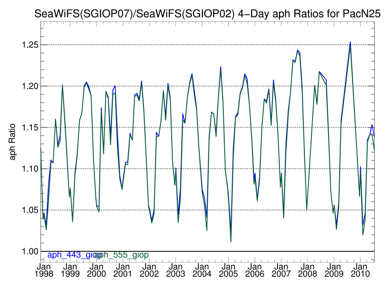Click the Jan 2005 x-axis label
Image resolution: width=388 pixels, height=291 pixels.
pyautogui.click(x=228, y=270)
